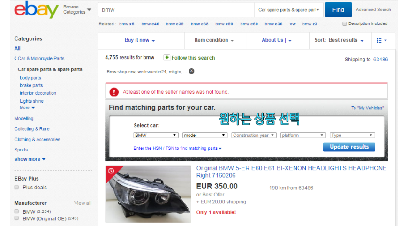Expand Enter the HSN / TSN link
Image resolution: width=408 pixels, height=226 pixels.
[177, 148]
